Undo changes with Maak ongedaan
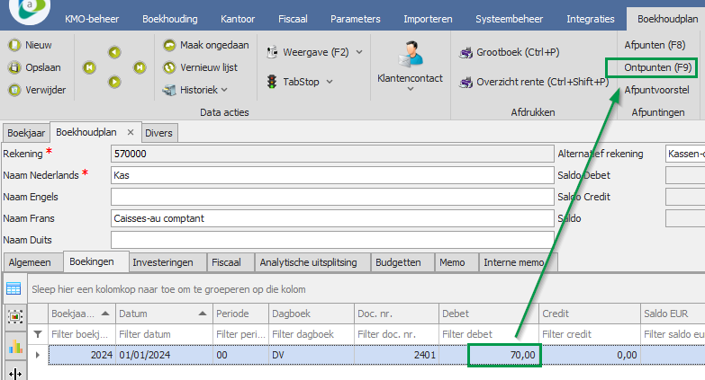The height and width of the screenshot is (380, 705). click(x=170, y=45)
